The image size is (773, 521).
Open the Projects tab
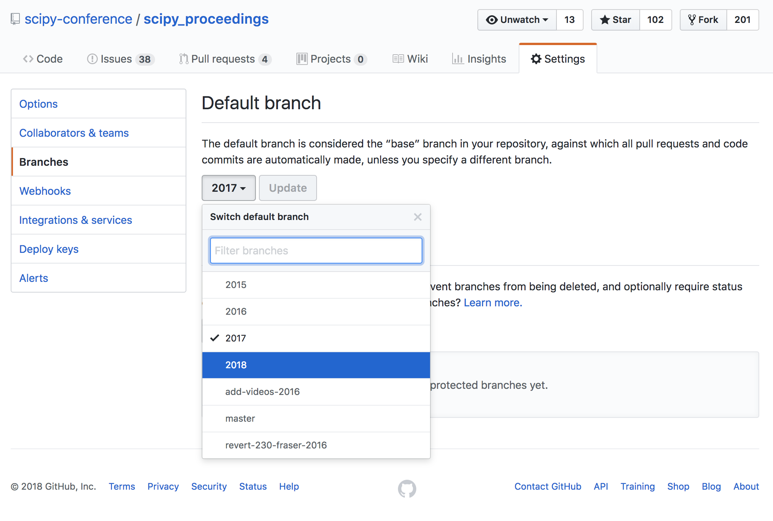(x=332, y=59)
